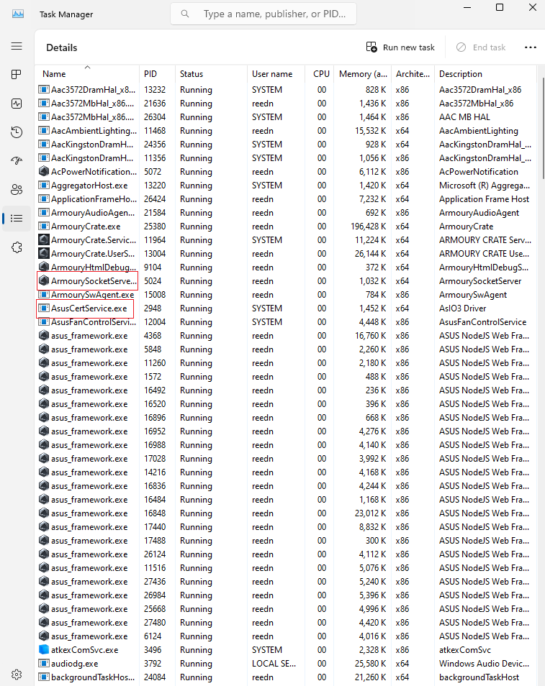
Task: Sort by the Memory column header
Action: point(362,73)
